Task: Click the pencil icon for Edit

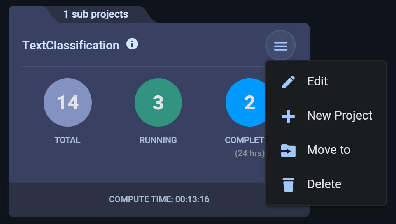Action: pyautogui.click(x=288, y=81)
